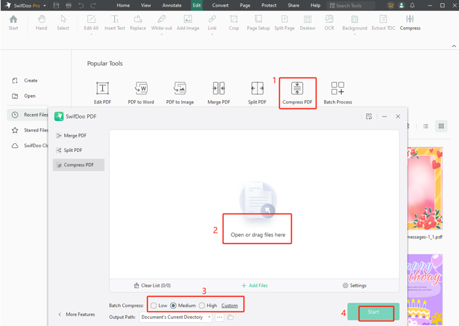Collapse the ribbon with the chevron
This screenshot has width=459, height=326.
click(454, 46)
